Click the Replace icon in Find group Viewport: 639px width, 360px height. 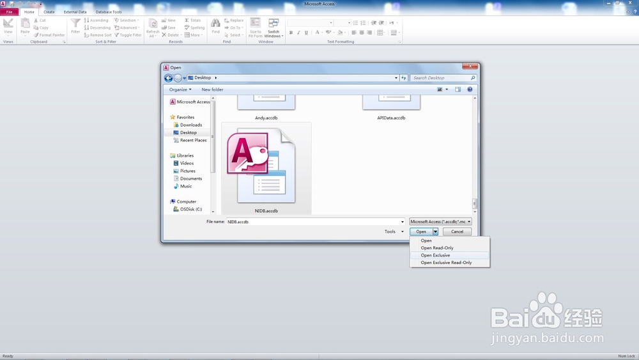(x=227, y=20)
